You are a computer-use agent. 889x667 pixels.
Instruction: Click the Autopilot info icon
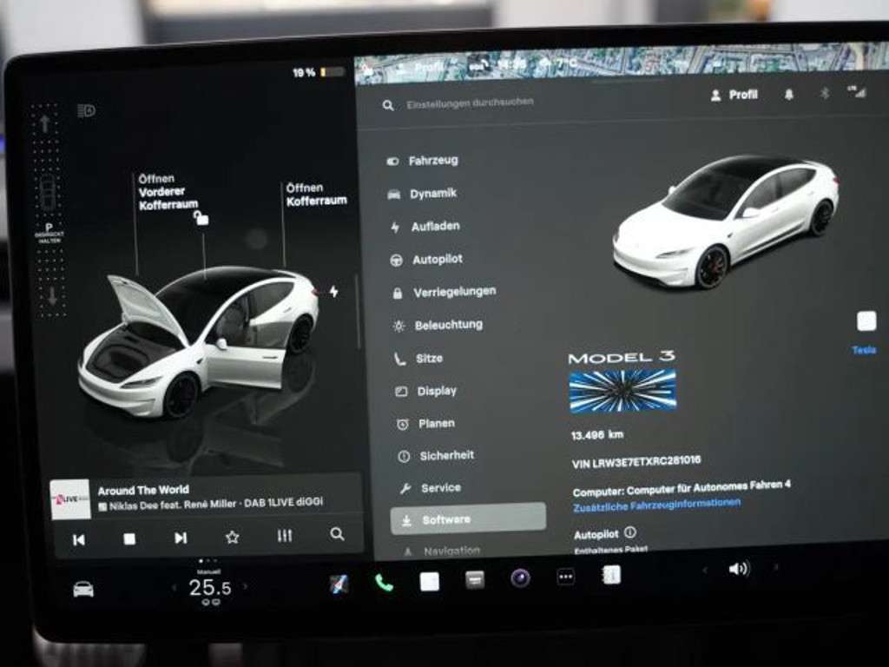tap(630, 532)
